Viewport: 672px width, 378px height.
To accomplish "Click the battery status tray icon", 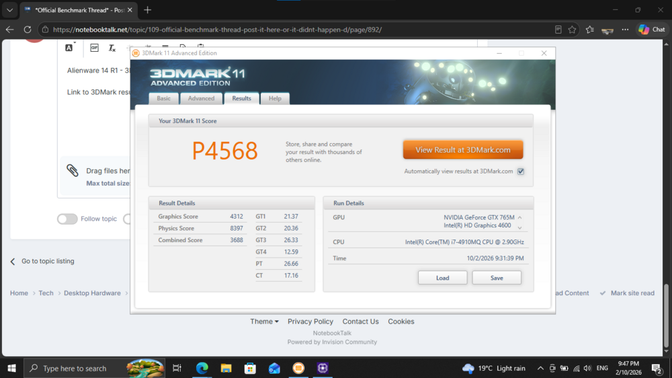I will [564, 368].
